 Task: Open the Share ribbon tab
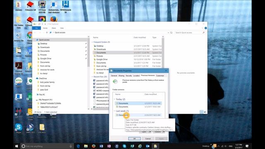(x=54, y=28)
